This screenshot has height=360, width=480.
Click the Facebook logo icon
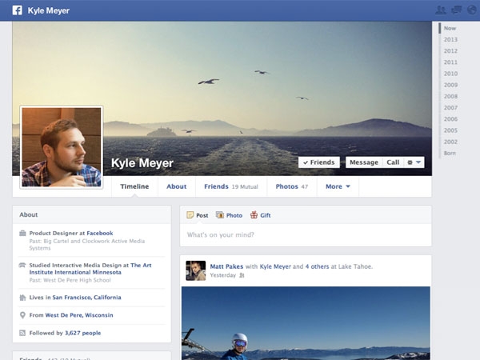coord(17,10)
